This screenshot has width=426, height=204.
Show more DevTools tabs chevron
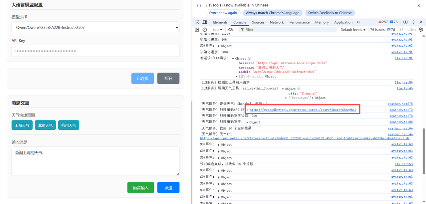click(x=358, y=22)
